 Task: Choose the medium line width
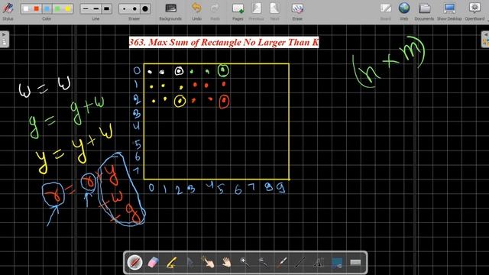(96, 8)
